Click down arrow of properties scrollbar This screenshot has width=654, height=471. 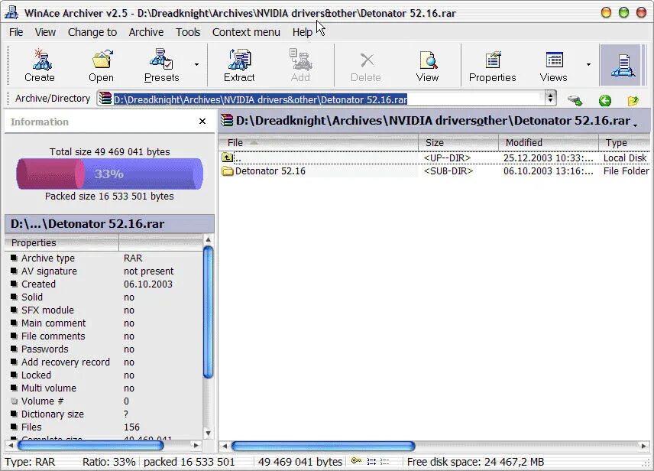208,433
